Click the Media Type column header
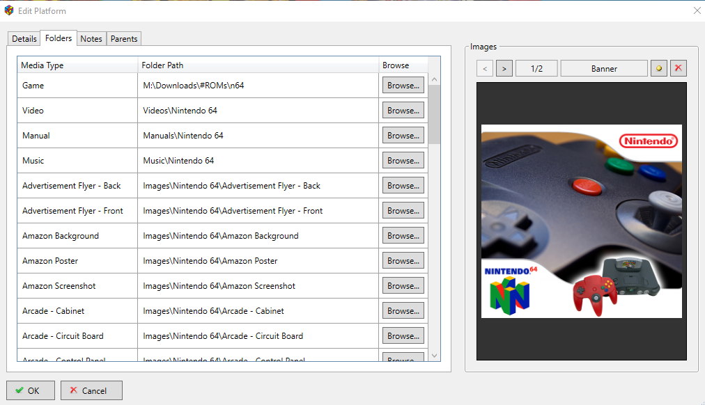The image size is (705, 405). click(77, 65)
